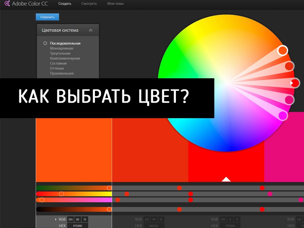Image resolution: width=304 pixels, height=228 pixels.
Task: Select the pink-magenta handle on the color wheel
Action: (289, 100)
